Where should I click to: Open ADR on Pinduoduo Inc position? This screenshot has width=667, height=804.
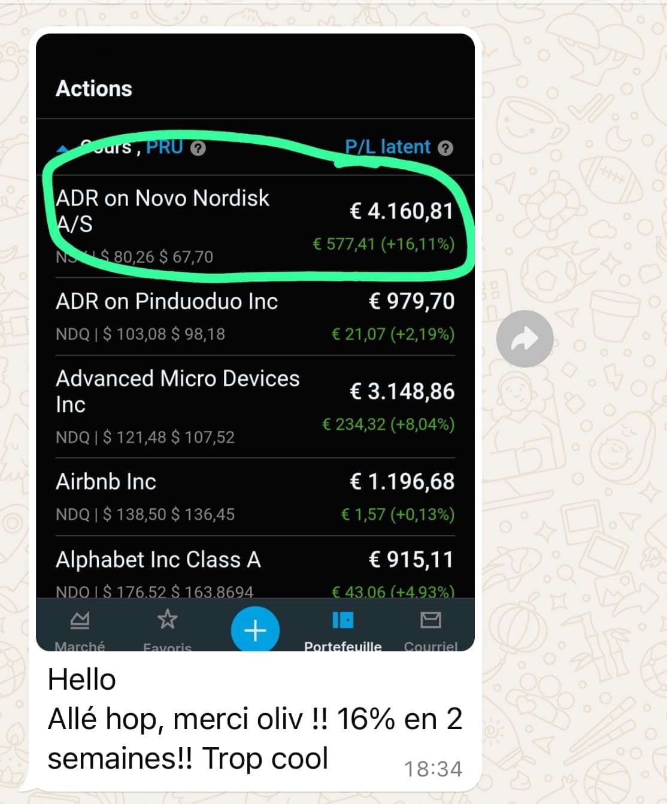click(x=255, y=317)
